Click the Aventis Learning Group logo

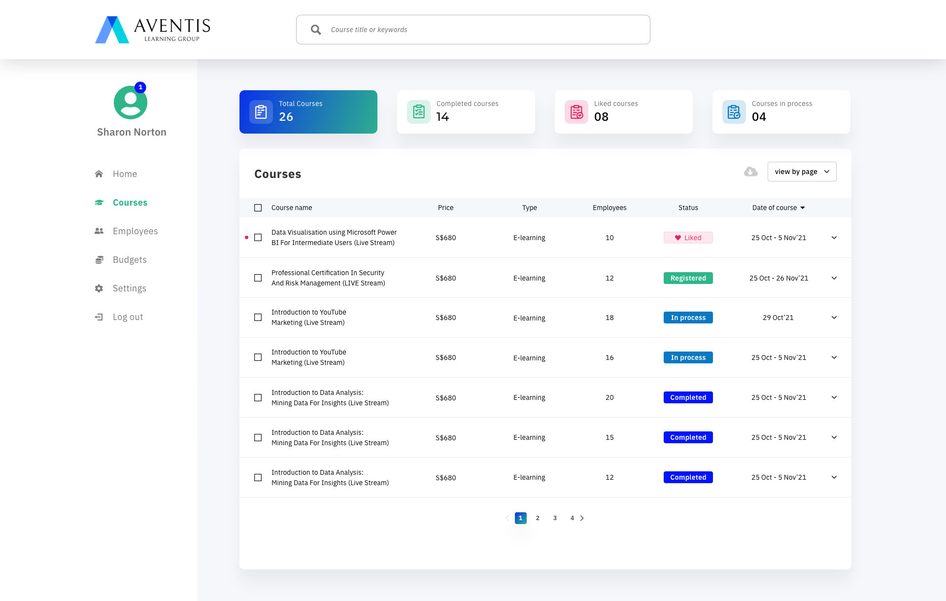tap(153, 30)
